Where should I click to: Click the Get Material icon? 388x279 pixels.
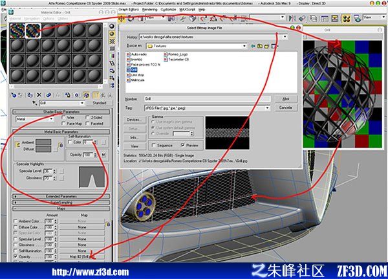[x=14, y=95]
